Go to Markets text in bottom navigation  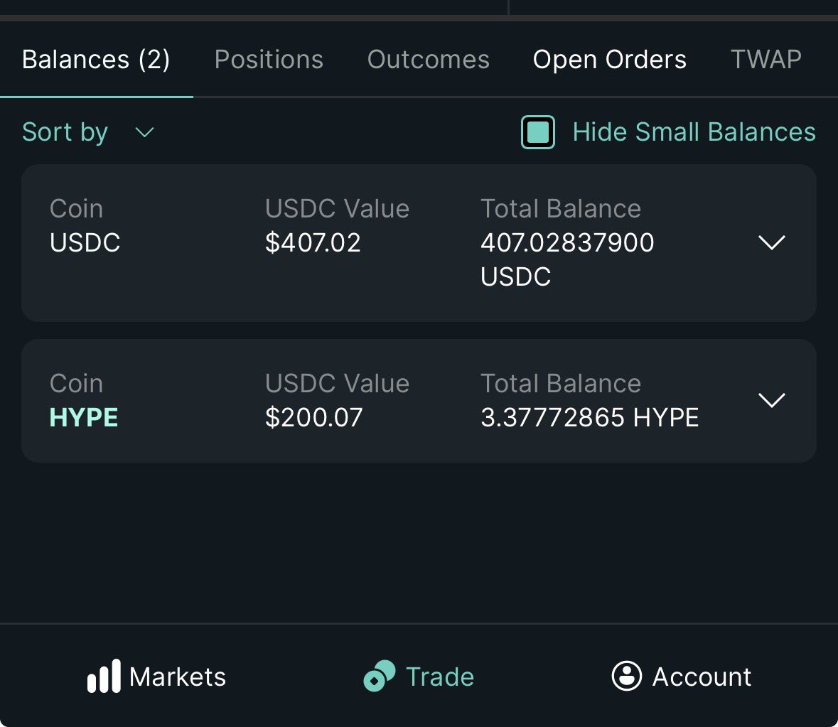[178, 677]
